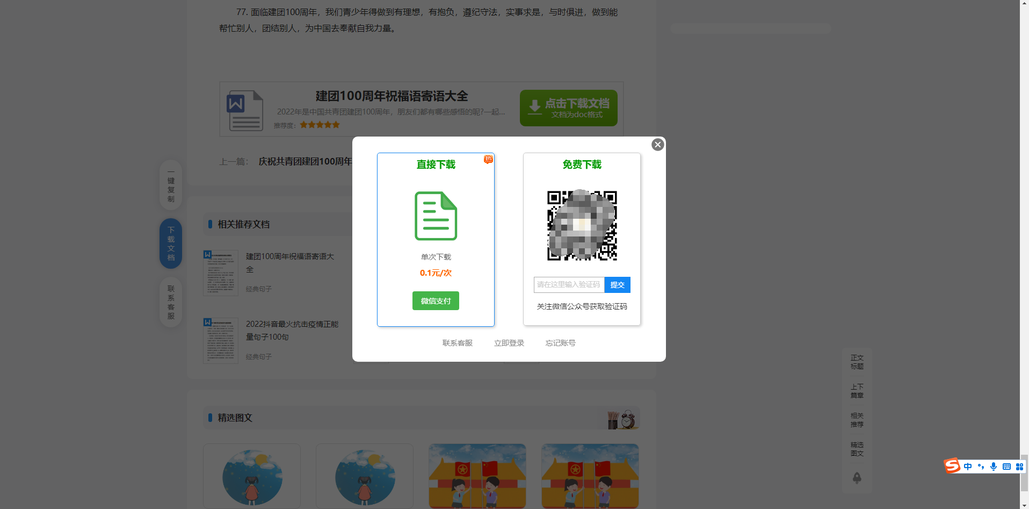Open the 忘记账号 link

click(x=560, y=343)
